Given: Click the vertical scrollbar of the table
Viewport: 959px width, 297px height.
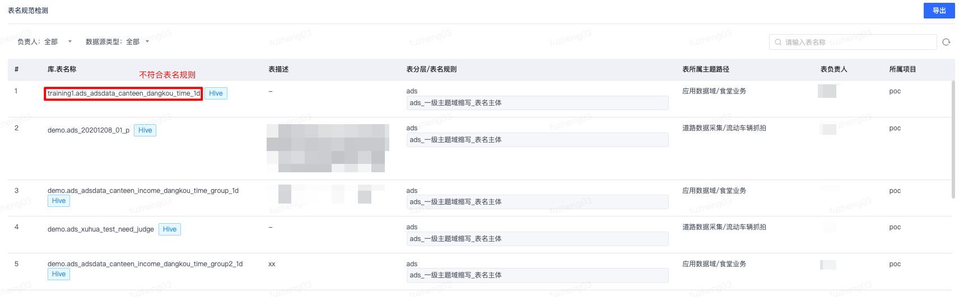Looking at the screenshot, I should [953, 140].
